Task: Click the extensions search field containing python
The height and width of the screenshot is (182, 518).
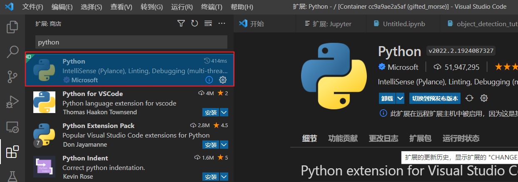Action: point(131,42)
